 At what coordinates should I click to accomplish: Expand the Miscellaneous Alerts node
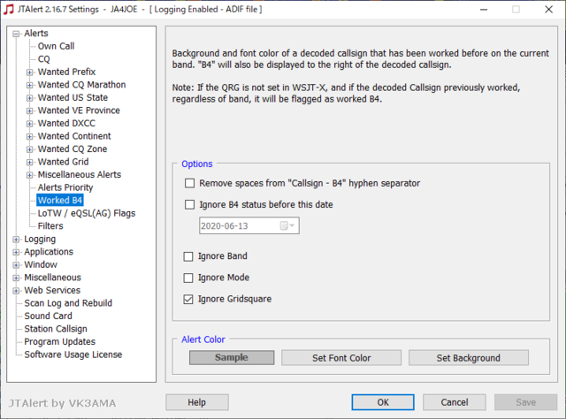click(29, 175)
